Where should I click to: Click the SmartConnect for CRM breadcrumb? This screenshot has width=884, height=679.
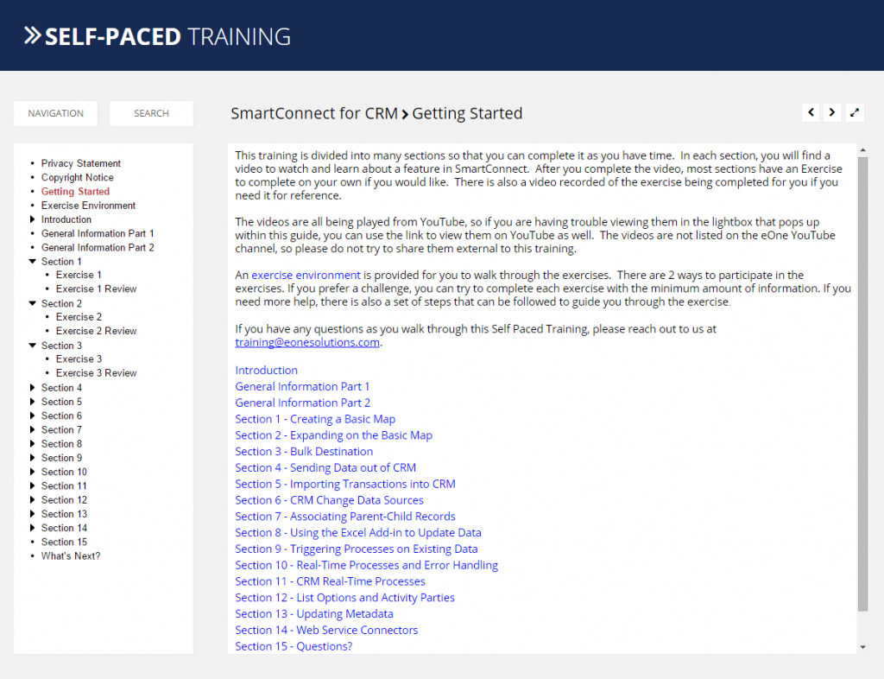pos(314,113)
